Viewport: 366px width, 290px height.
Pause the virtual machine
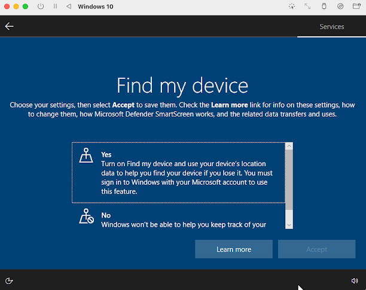coord(56,7)
